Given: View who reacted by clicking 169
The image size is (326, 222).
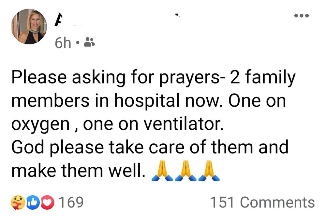Looking at the screenshot, I should [x=71, y=202].
